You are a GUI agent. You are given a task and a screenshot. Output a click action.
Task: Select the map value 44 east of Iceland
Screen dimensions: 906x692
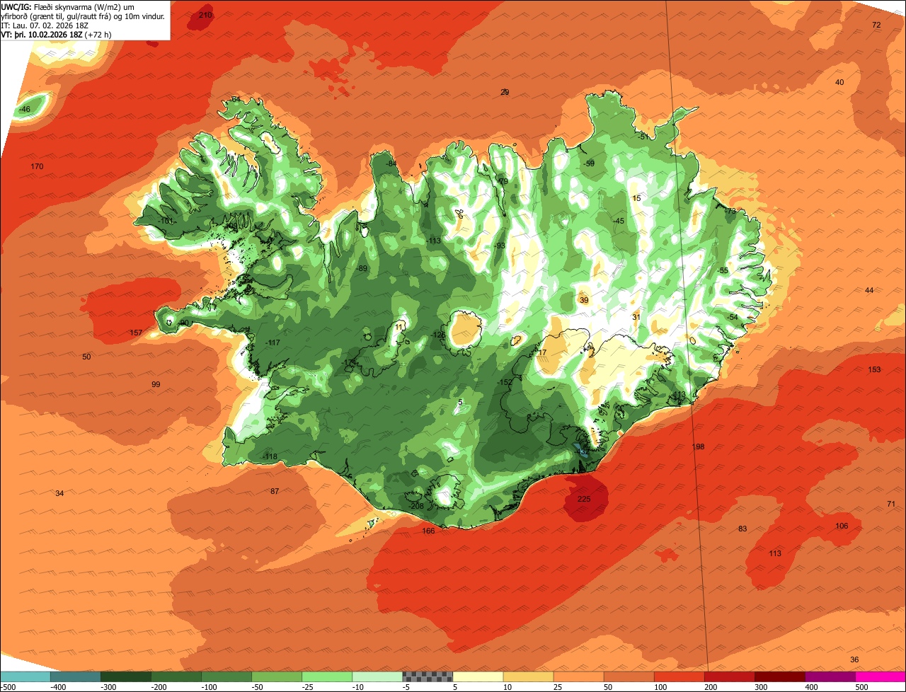869,291
